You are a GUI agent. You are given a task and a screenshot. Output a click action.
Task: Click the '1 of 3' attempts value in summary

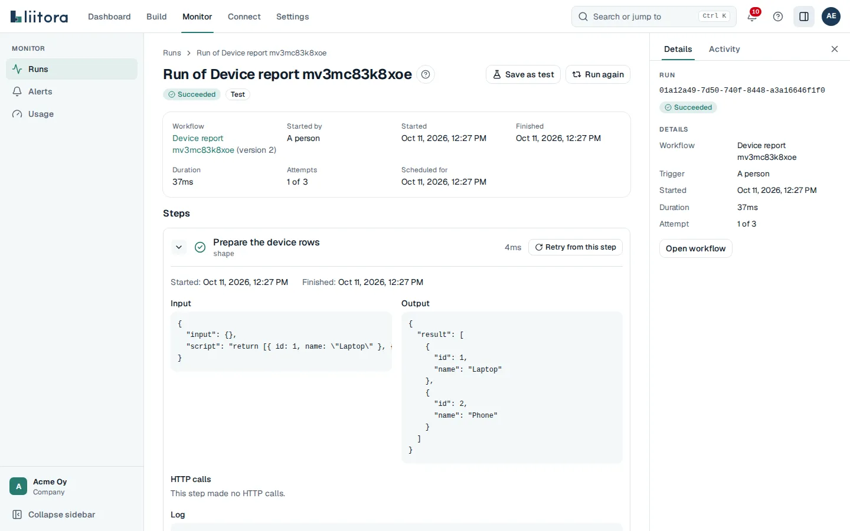(x=297, y=182)
